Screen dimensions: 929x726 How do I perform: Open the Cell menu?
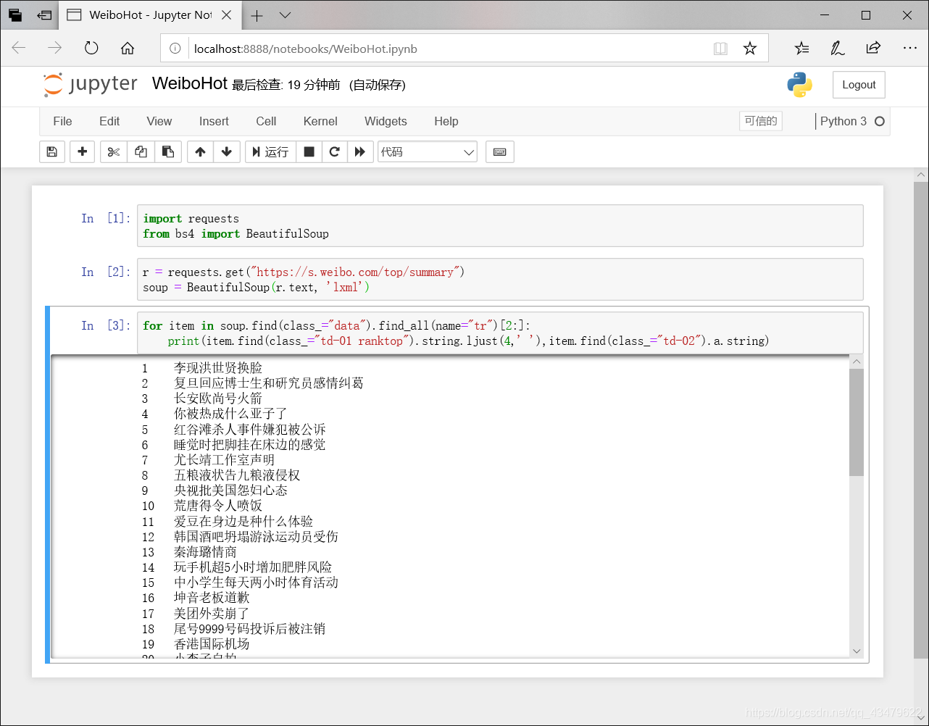[266, 121]
